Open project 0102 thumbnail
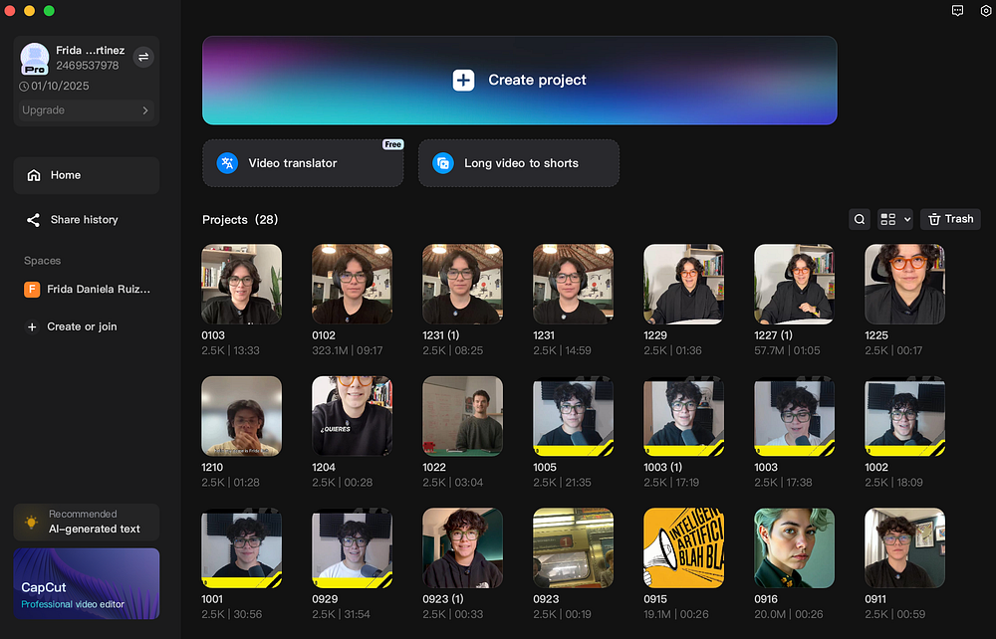 click(x=352, y=285)
